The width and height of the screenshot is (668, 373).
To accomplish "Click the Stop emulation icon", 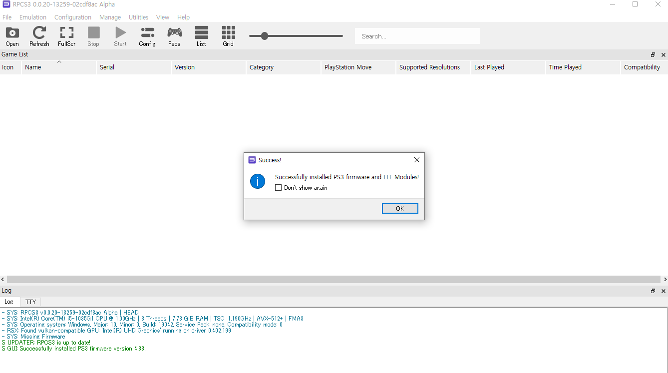I will tap(93, 36).
